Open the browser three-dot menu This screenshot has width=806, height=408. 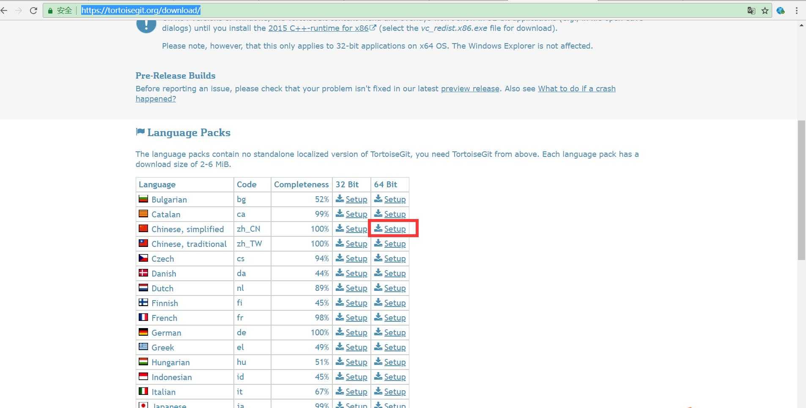797,11
